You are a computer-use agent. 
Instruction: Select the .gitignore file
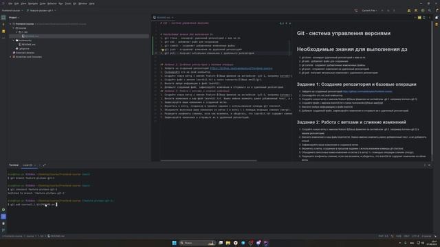(23, 49)
